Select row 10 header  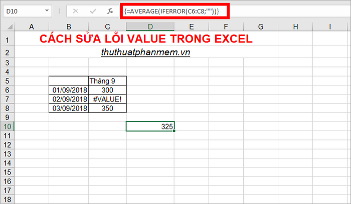click(x=7, y=126)
